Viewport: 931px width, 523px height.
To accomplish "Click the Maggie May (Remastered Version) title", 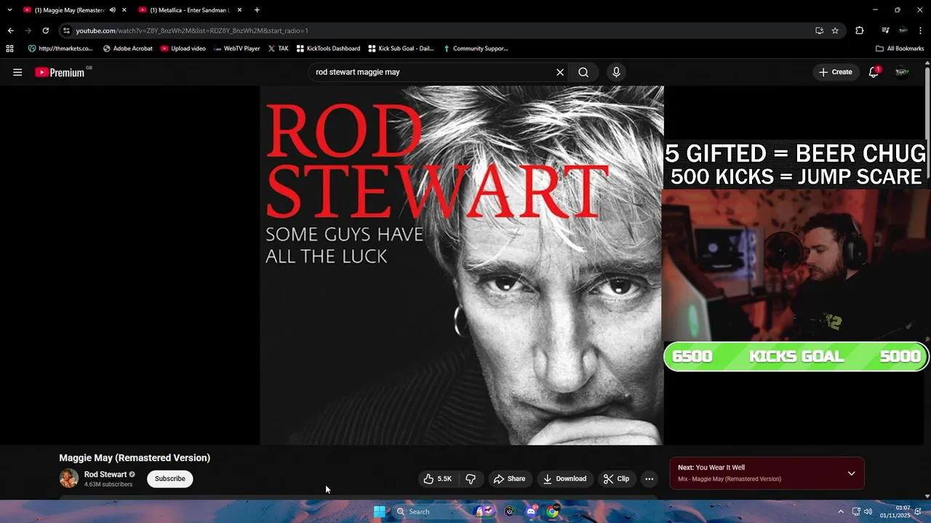I will (x=135, y=458).
